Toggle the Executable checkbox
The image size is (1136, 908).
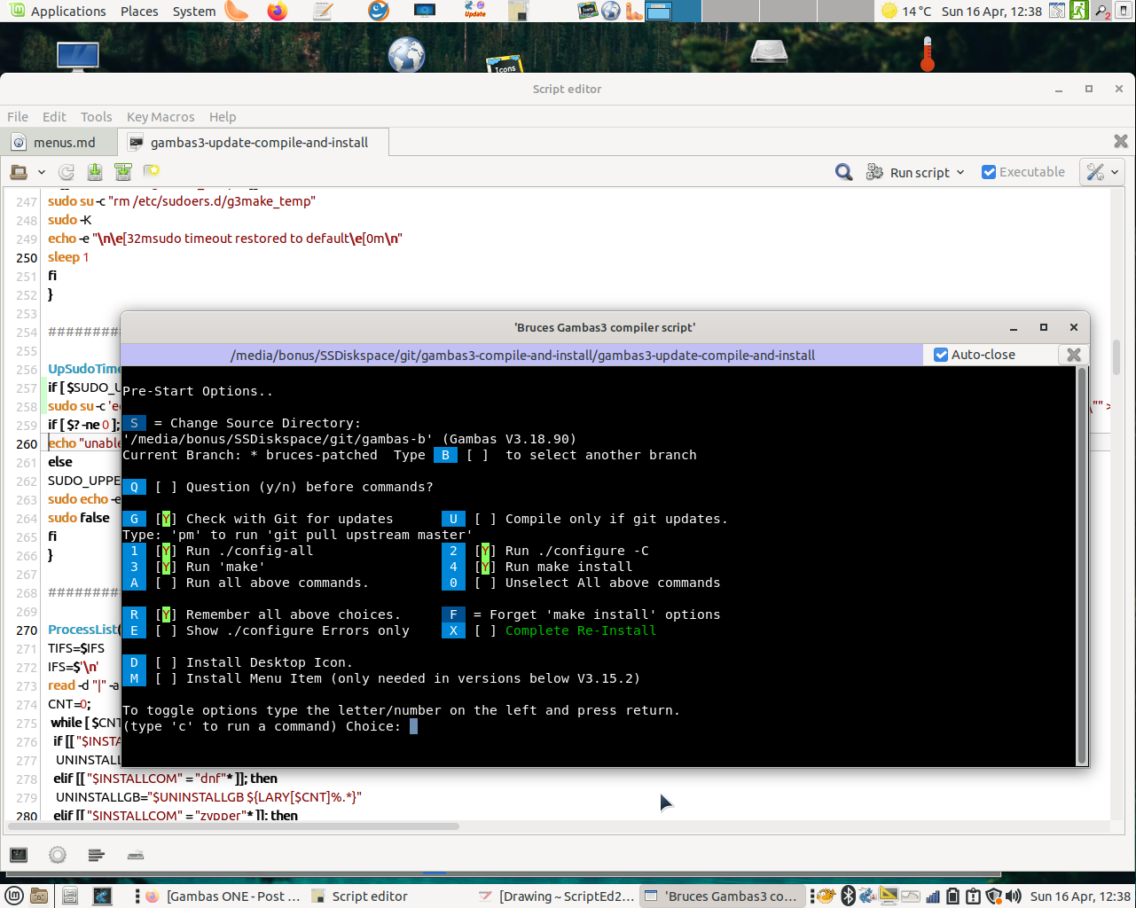[x=989, y=172]
